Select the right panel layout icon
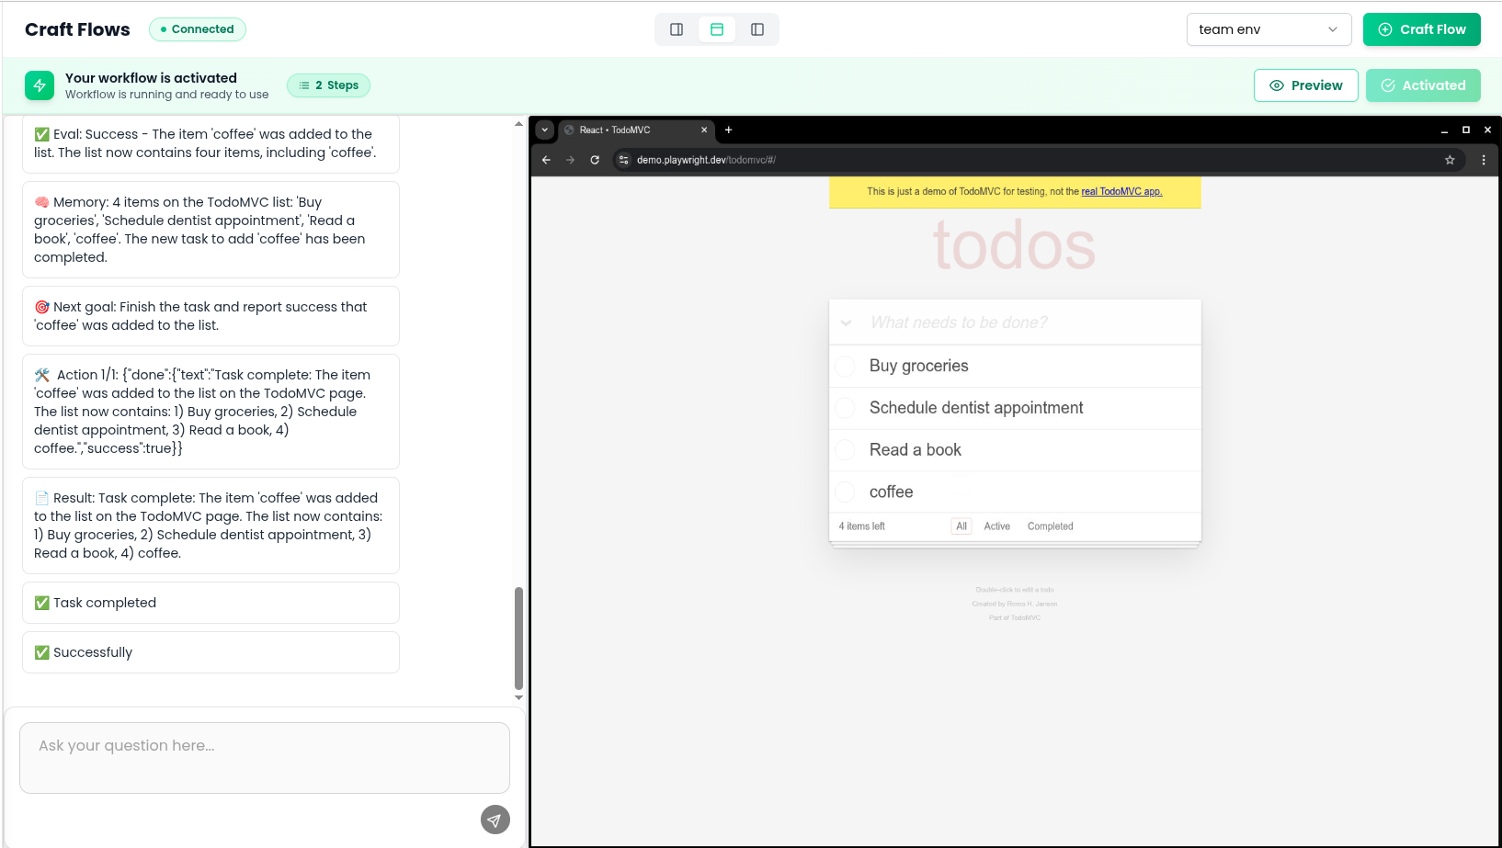Image resolution: width=1502 pixels, height=848 pixels. click(757, 28)
